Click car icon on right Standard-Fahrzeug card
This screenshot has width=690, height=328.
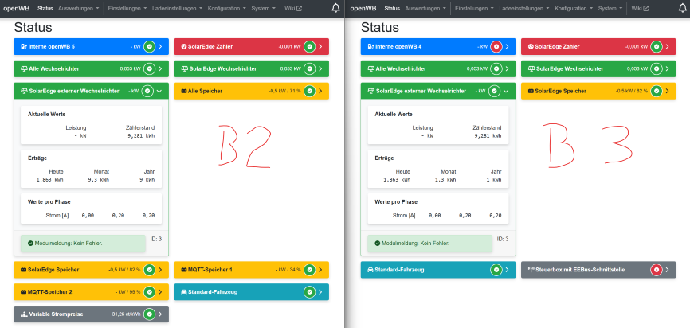370,270
